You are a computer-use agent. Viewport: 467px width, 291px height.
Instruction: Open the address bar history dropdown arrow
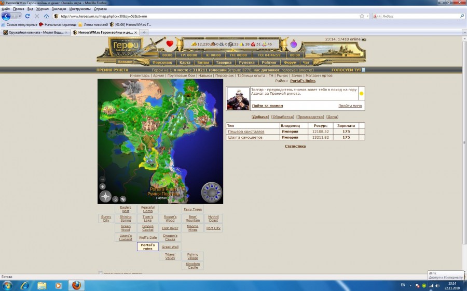367,16
